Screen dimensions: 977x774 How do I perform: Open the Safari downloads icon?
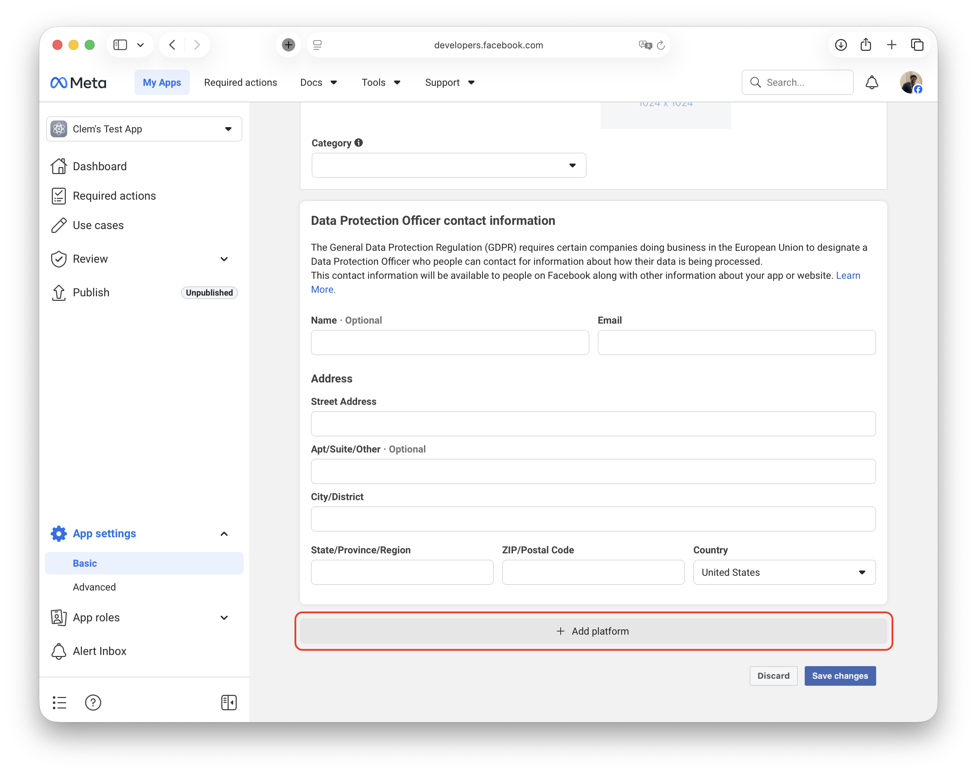841,45
